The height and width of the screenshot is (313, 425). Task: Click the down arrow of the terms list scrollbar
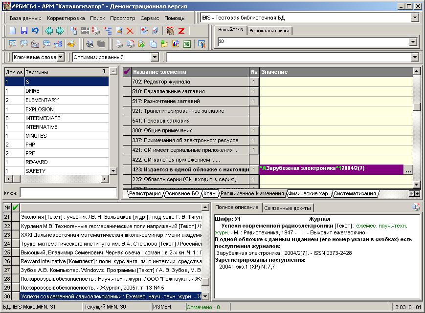pos(113,171)
